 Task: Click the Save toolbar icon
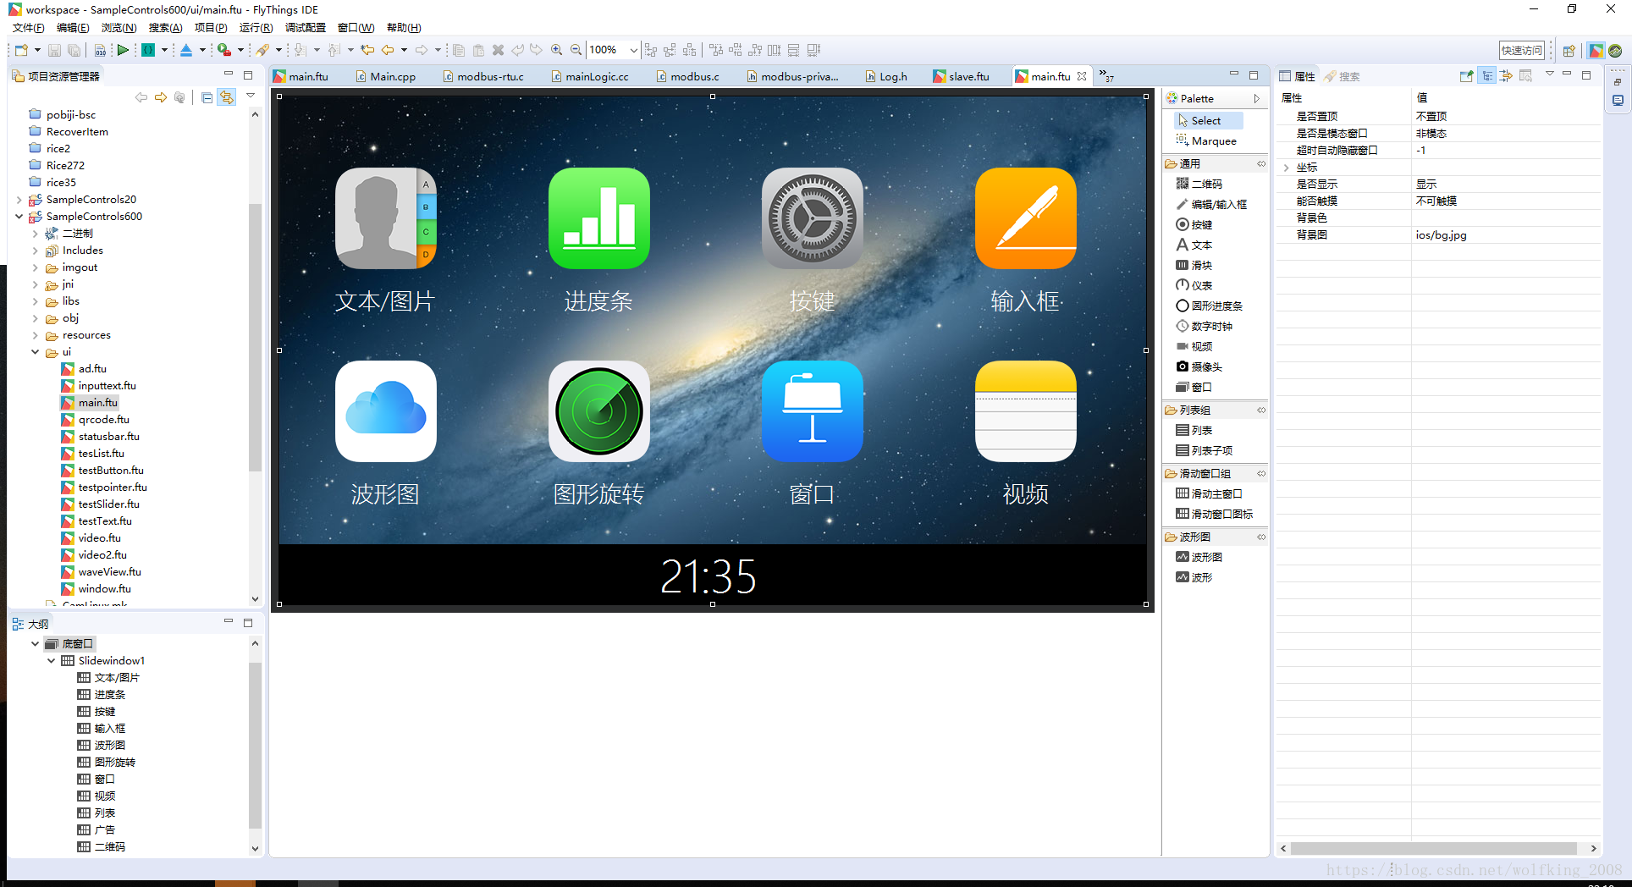click(54, 50)
